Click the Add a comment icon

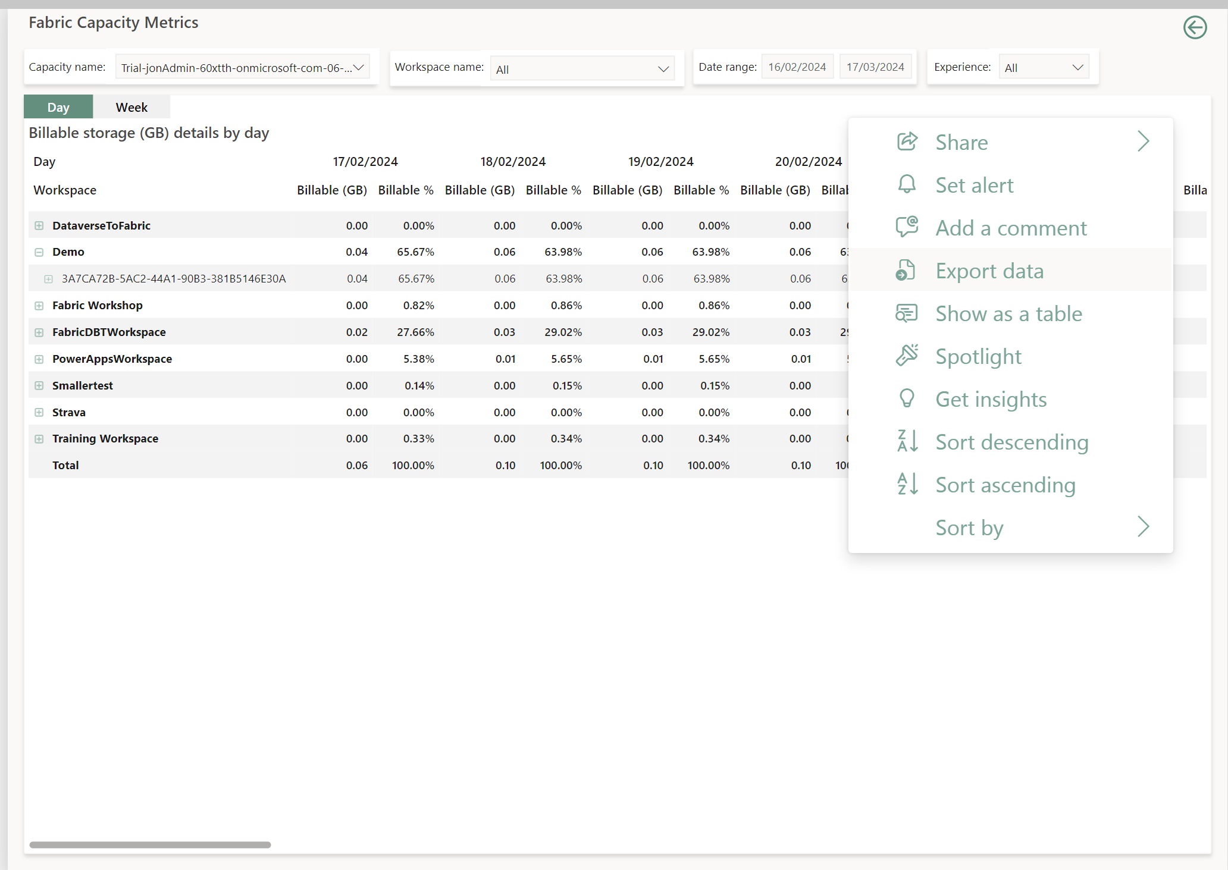(907, 227)
